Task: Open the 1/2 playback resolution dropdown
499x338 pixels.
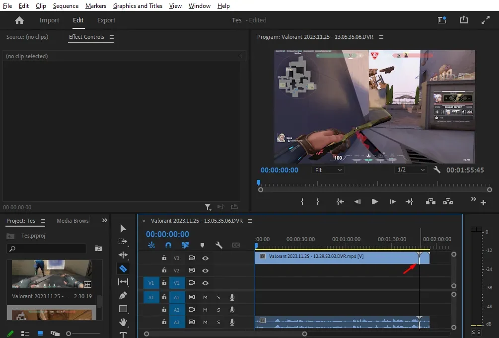Action: [x=411, y=170]
